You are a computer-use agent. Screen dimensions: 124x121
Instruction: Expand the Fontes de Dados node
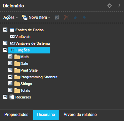[5, 30]
